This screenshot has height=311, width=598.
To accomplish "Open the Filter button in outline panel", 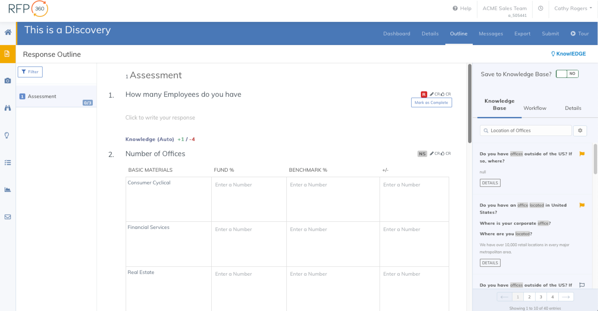I will pyautogui.click(x=30, y=72).
